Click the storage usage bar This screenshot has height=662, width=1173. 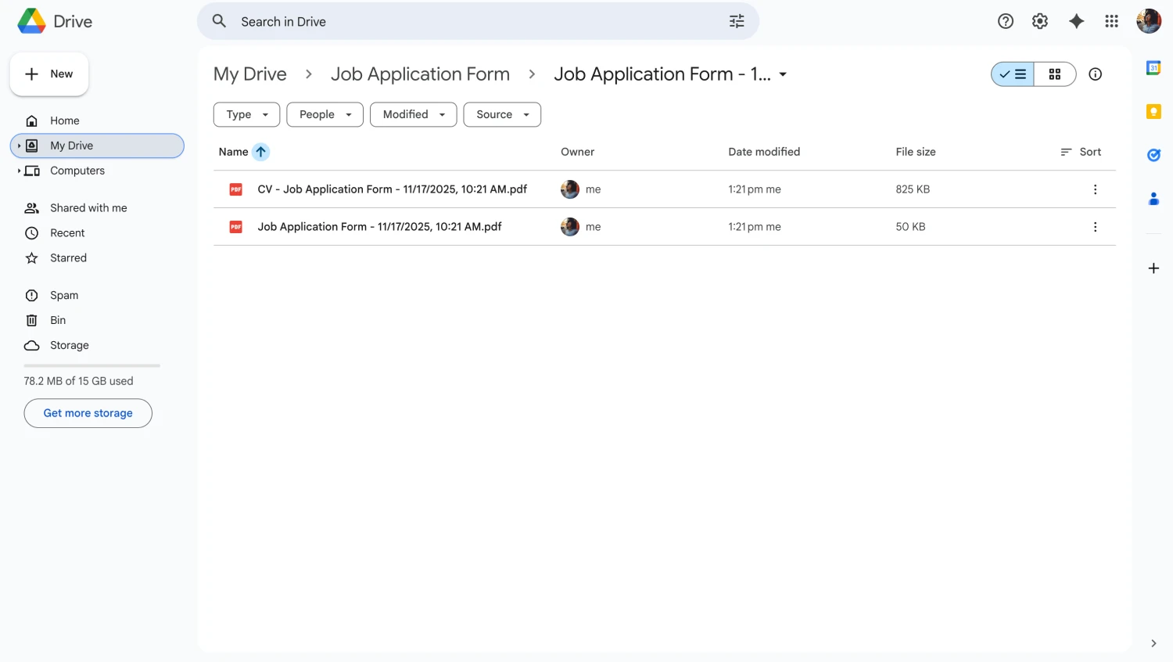point(91,365)
